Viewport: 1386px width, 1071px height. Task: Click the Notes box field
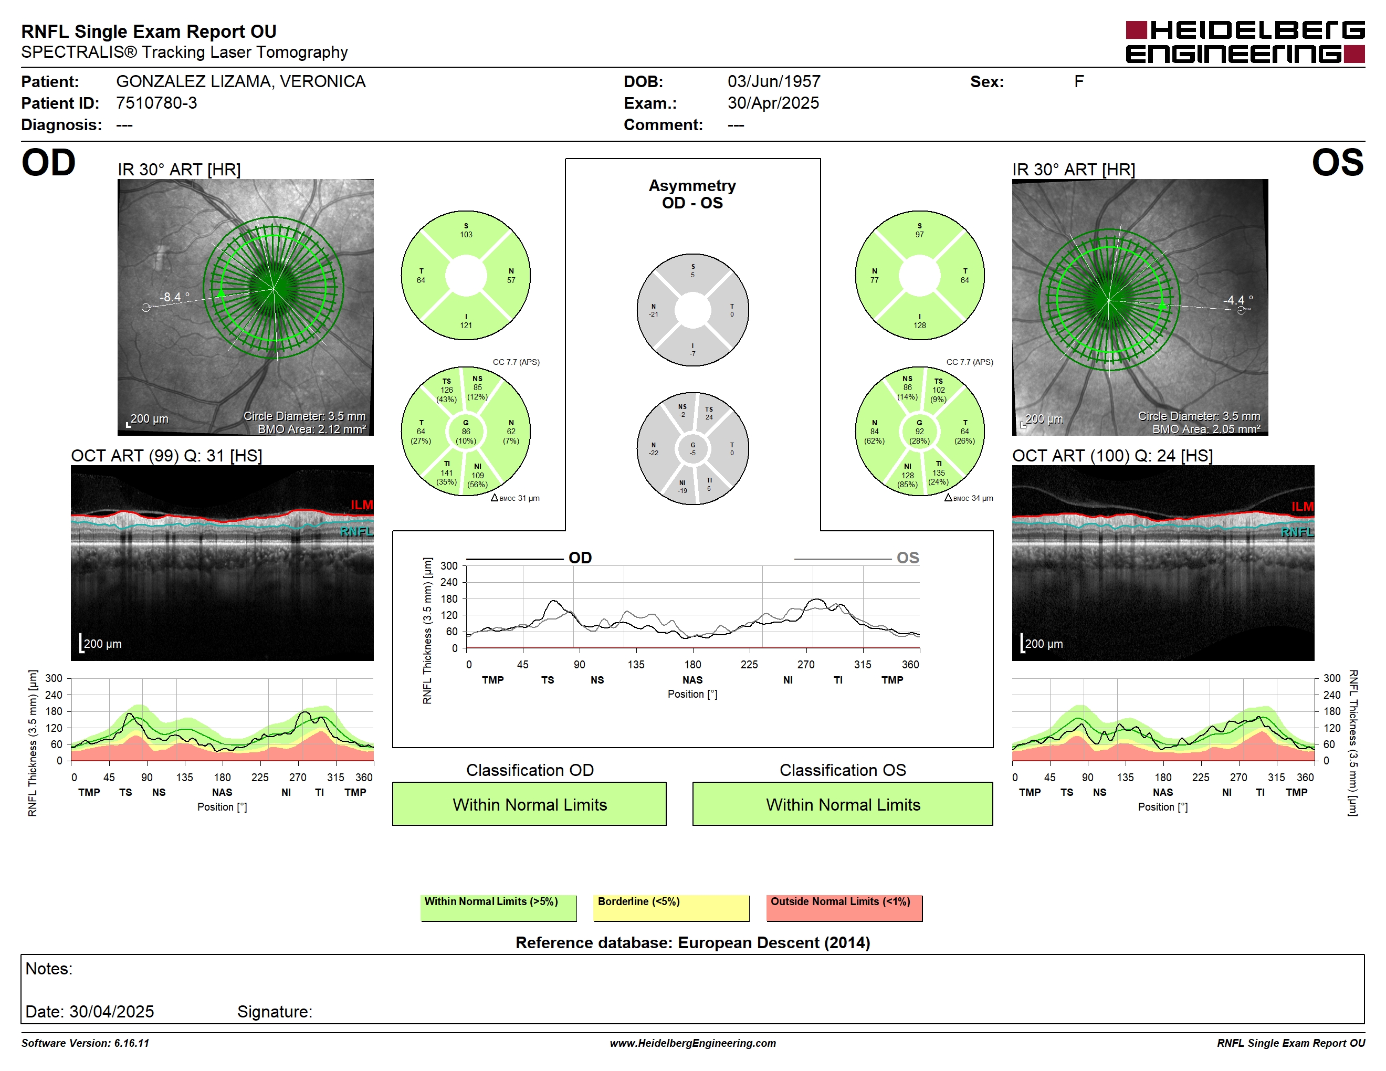(x=692, y=989)
